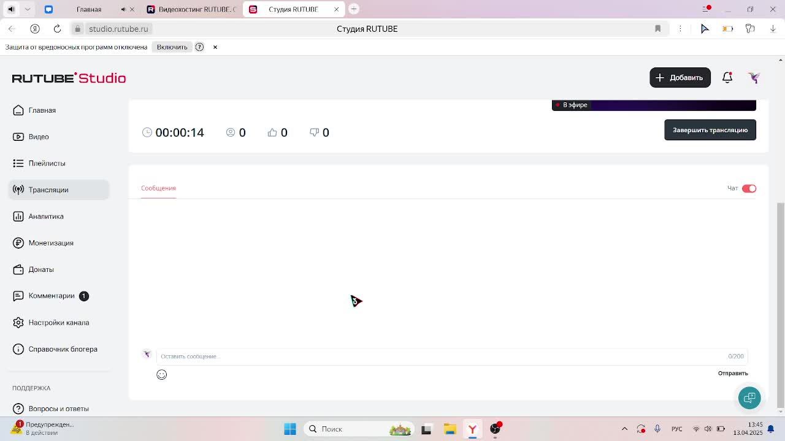
Task: Open the Яндекс Браузер taskbar icon
Action: [x=472, y=429]
